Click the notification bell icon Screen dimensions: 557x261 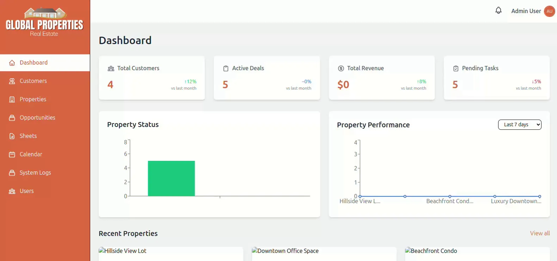click(x=498, y=11)
